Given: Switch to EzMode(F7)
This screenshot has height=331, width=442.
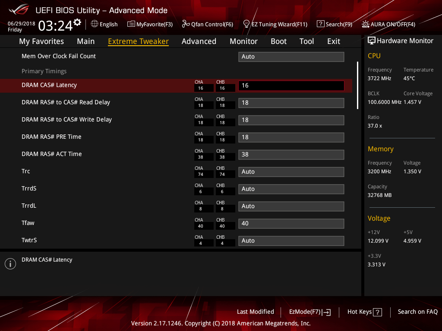Looking at the screenshot, I should [310, 312].
